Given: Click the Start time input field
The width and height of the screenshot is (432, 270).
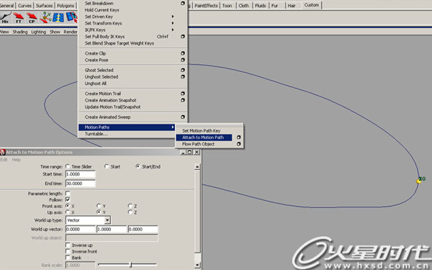Looking at the screenshot, I should coord(80,174).
